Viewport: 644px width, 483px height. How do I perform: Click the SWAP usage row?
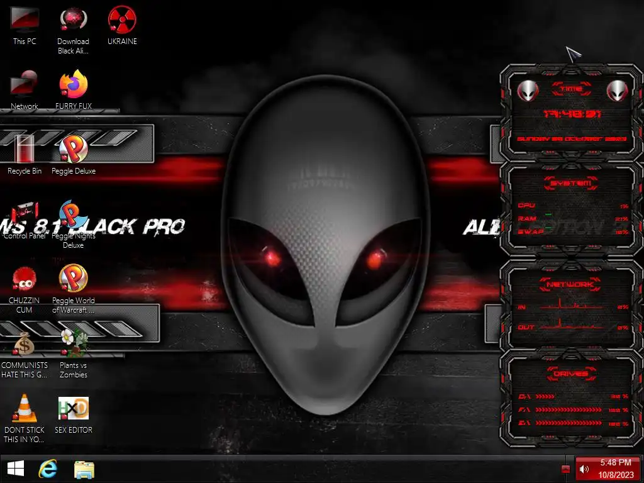click(573, 232)
